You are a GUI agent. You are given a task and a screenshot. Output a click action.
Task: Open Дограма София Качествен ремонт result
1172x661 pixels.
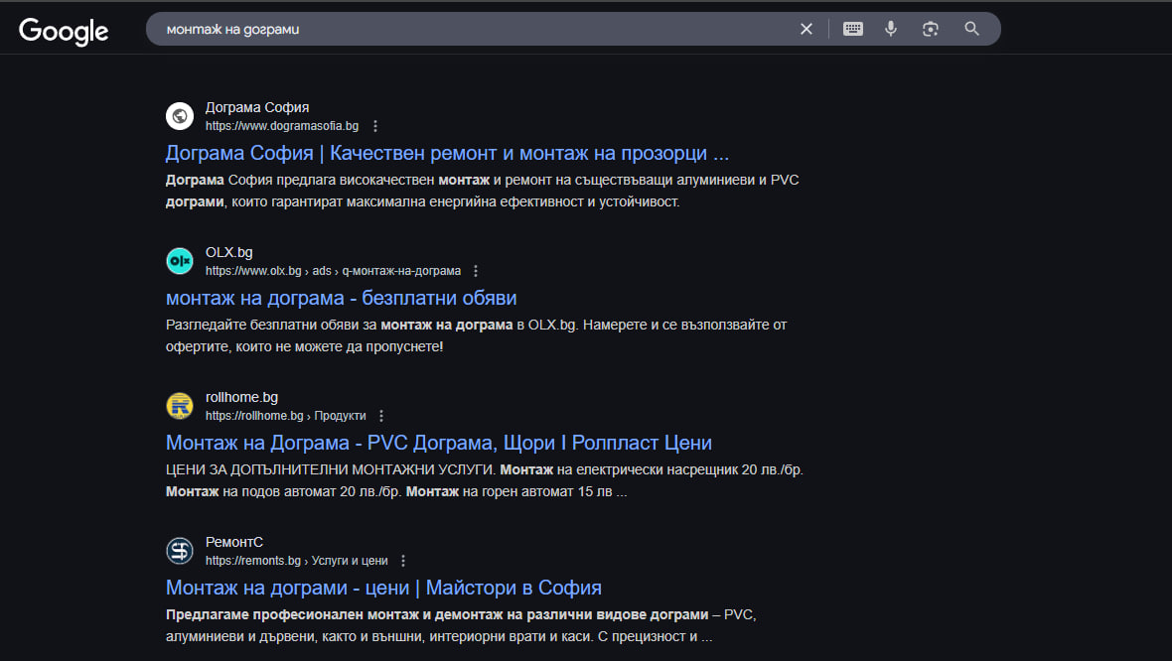447,154
